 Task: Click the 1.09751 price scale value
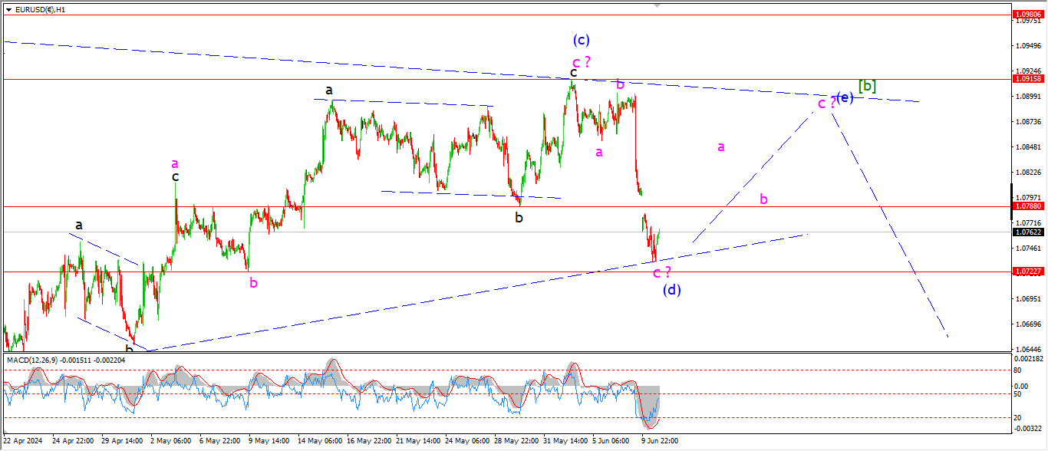[1028, 21]
